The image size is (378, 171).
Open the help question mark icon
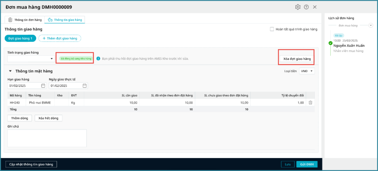tap(306, 7)
